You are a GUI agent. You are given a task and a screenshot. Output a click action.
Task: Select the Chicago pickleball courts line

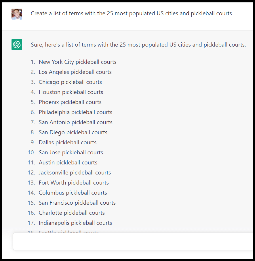(x=70, y=82)
